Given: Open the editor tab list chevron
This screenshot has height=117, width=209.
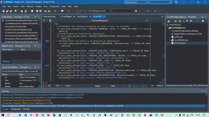Looking at the screenshot, I should tap(162, 17).
